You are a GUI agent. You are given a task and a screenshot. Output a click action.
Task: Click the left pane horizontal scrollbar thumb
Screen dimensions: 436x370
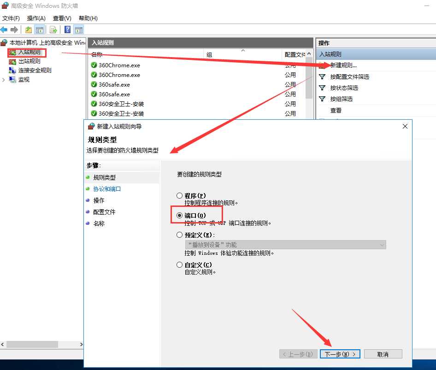(32, 344)
